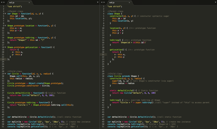The image size is (217, 129).
Task: Close the es5.js tab
Action: [29, 2]
